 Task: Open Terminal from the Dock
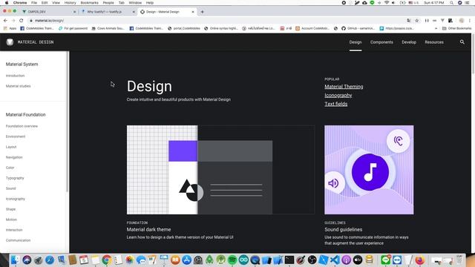pos(289,260)
